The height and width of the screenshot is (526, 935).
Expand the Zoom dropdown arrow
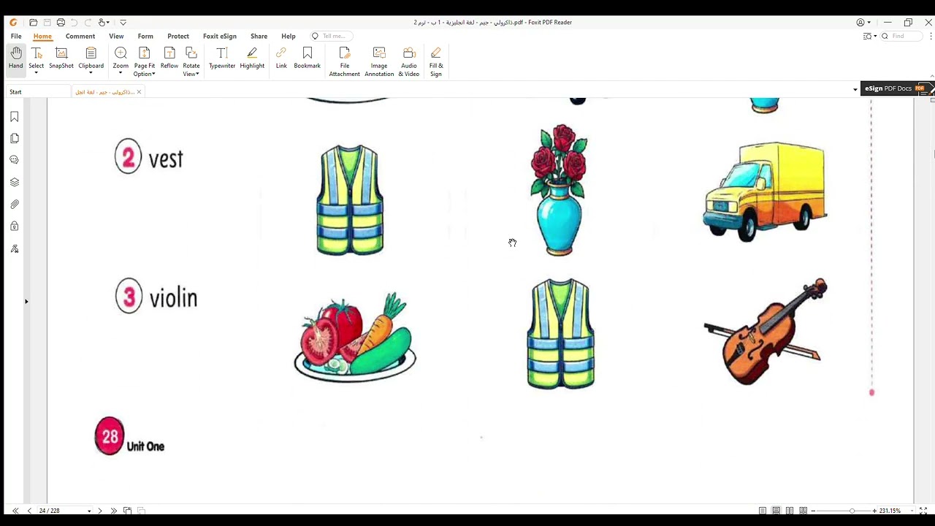coord(121,73)
